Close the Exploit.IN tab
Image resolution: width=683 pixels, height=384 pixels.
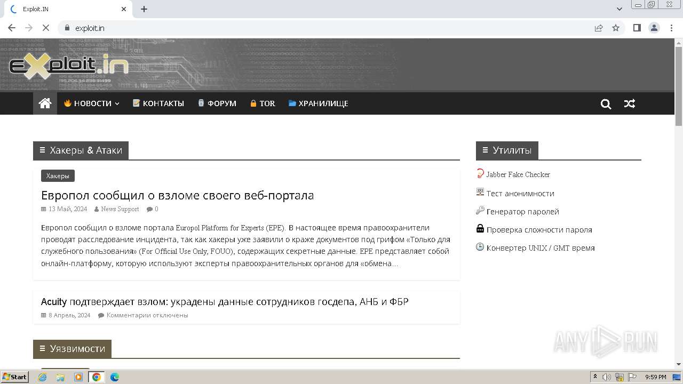click(x=124, y=9)
